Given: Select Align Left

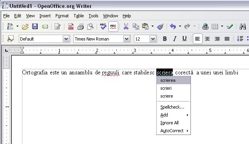Looking at the screenshot, I should point(198,39).
